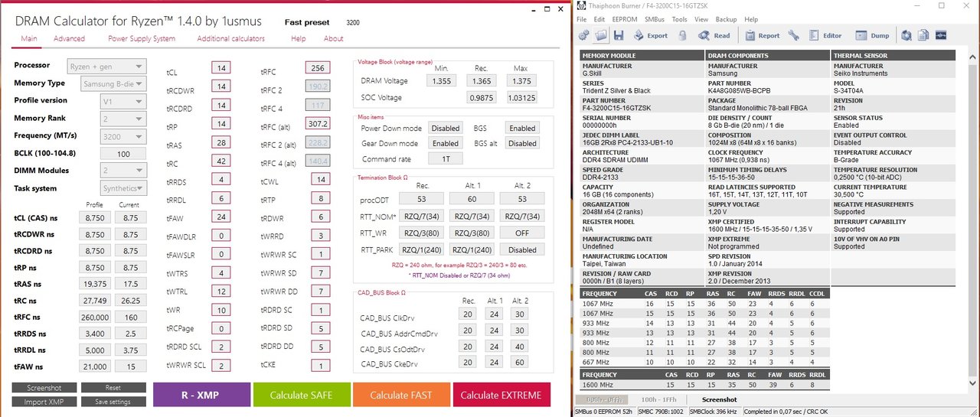Screen dimensions: 980x417
Task: Click the Reset button
Action: [113, 388]
